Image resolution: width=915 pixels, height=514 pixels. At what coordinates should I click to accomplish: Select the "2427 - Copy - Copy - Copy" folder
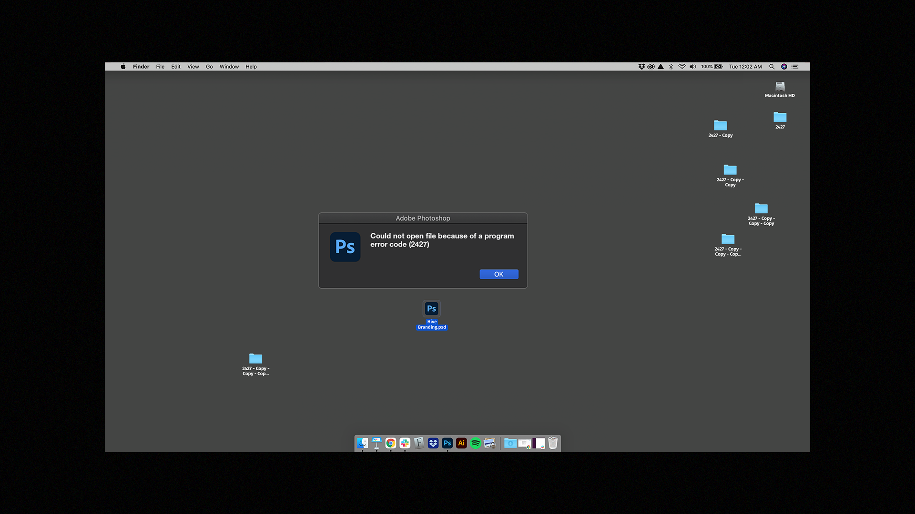761,208
